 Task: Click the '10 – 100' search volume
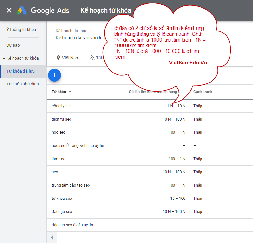coord(178,199)
